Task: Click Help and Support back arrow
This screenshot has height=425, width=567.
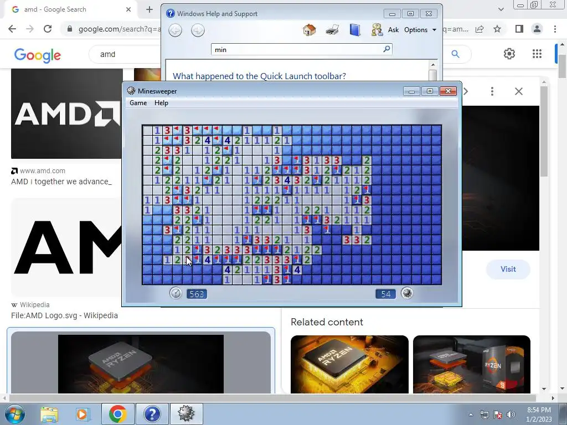Action: click(176, 30)
